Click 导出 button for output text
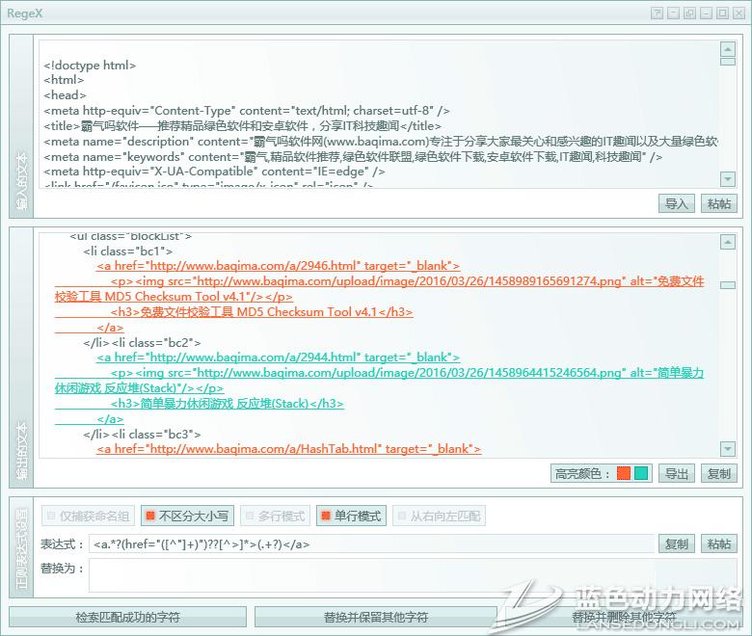The image size is (752, 636). point(677,474)
